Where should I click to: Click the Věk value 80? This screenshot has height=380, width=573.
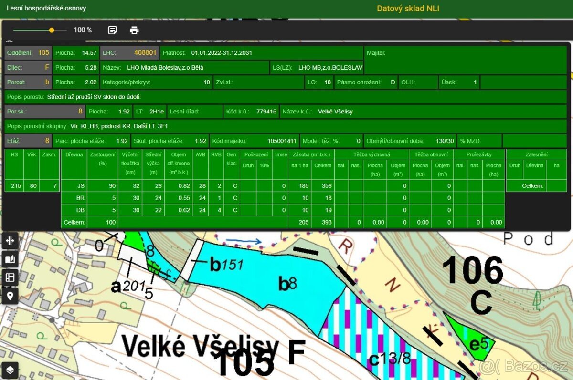33,185
